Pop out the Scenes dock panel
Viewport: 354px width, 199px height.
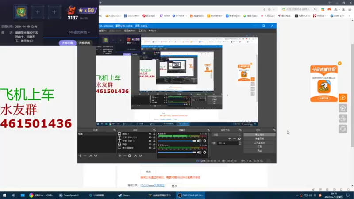[x=115, y=130]
